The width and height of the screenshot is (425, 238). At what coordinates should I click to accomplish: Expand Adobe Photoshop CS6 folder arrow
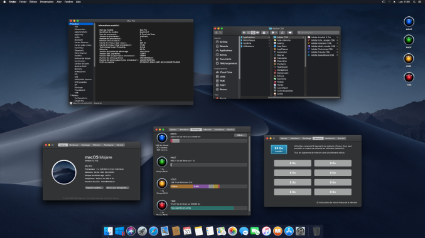pos(337,49)
